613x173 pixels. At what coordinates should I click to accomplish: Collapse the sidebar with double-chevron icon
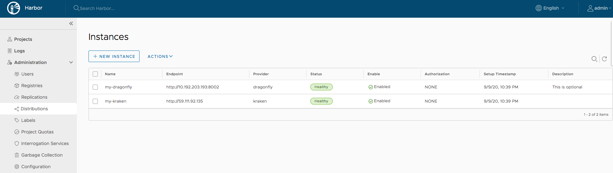(x=71, y=23)
